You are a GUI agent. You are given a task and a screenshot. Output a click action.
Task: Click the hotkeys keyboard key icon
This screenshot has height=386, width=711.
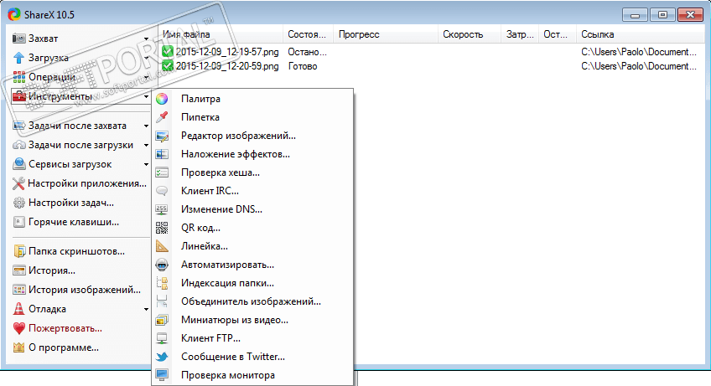(19, 222)
